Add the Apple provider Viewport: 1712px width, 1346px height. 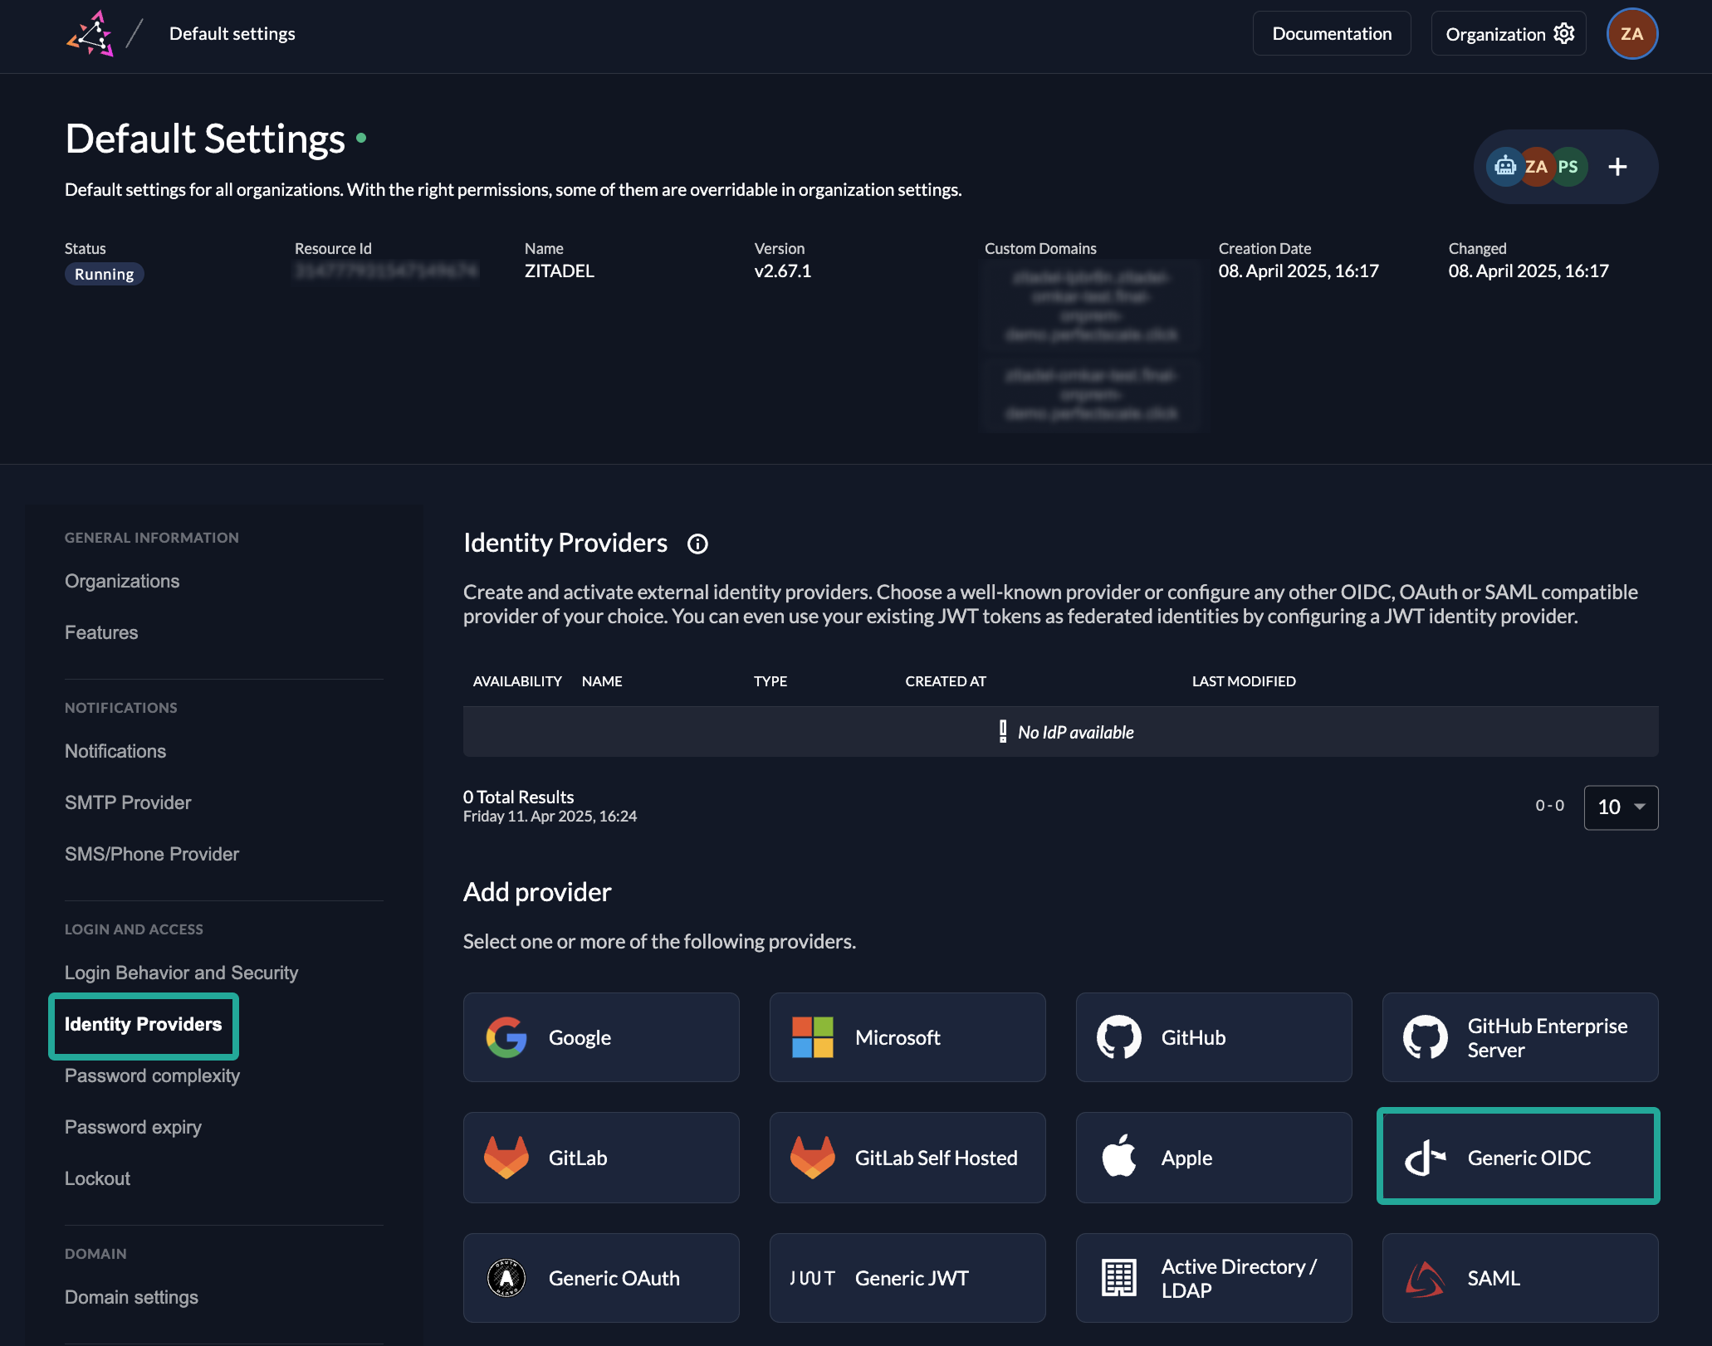[1214, 1158]
